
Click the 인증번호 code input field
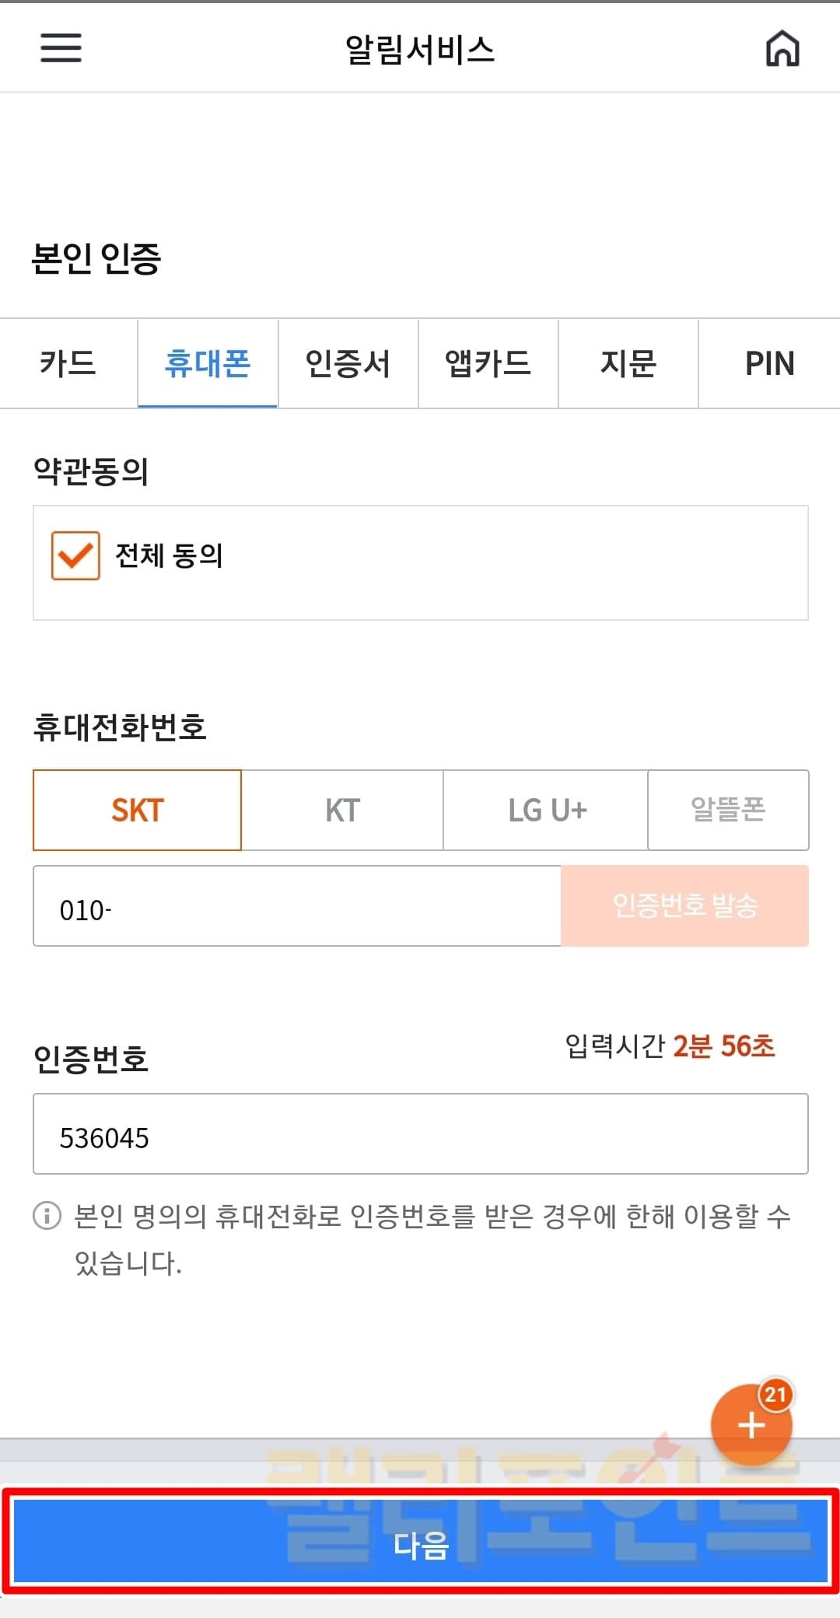click(420, 1134)
